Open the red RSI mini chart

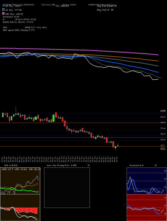tap(147, 208)
